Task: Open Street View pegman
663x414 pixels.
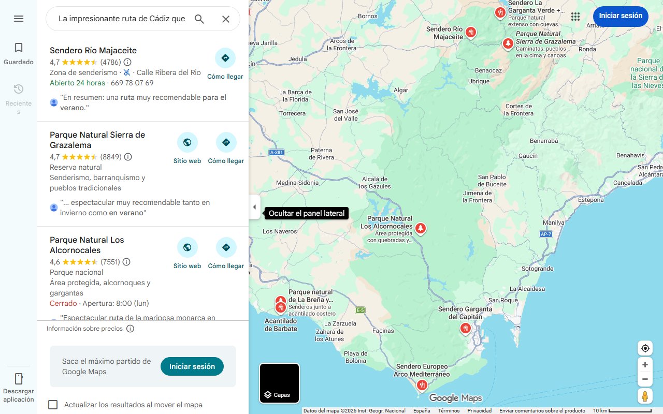Action: [x=645, y=396]
